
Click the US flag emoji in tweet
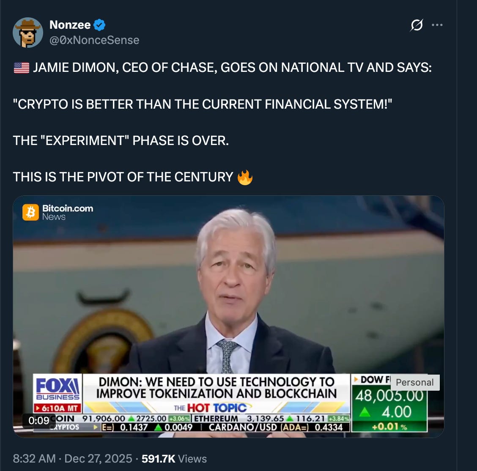click(22, 68)
